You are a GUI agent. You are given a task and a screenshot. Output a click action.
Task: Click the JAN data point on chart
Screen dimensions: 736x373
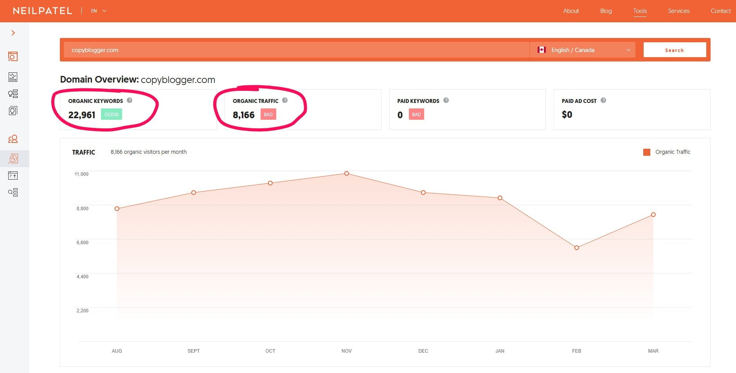pos(500,198)
